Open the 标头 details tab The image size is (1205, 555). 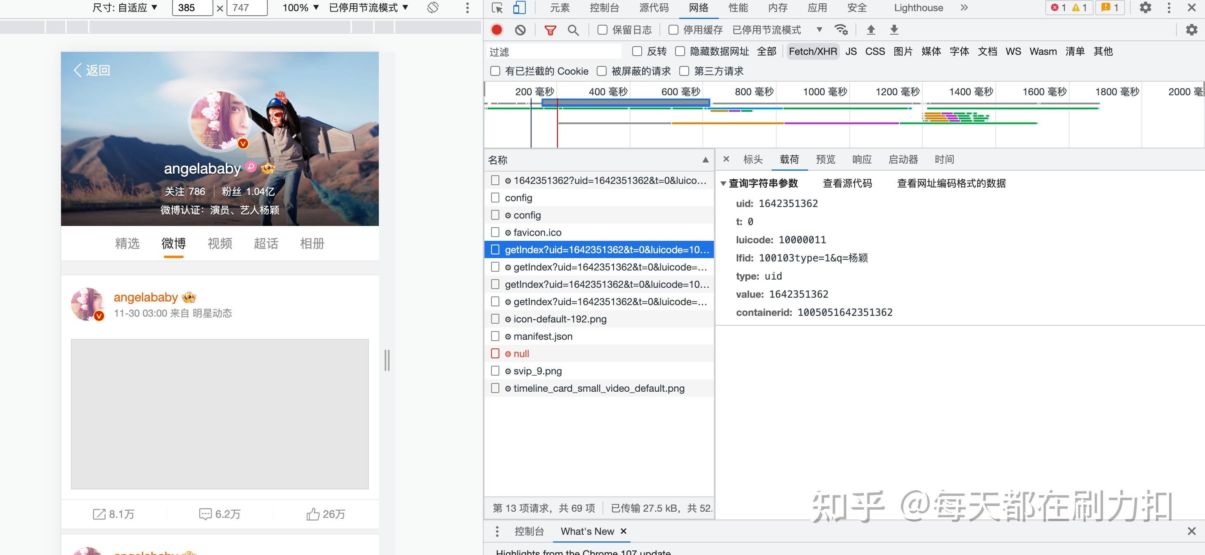(753, 160)
